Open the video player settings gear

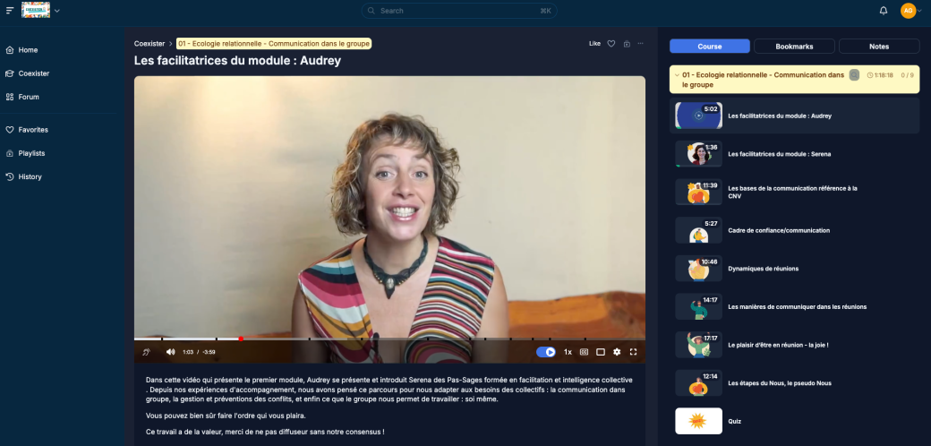pos(617,352)
